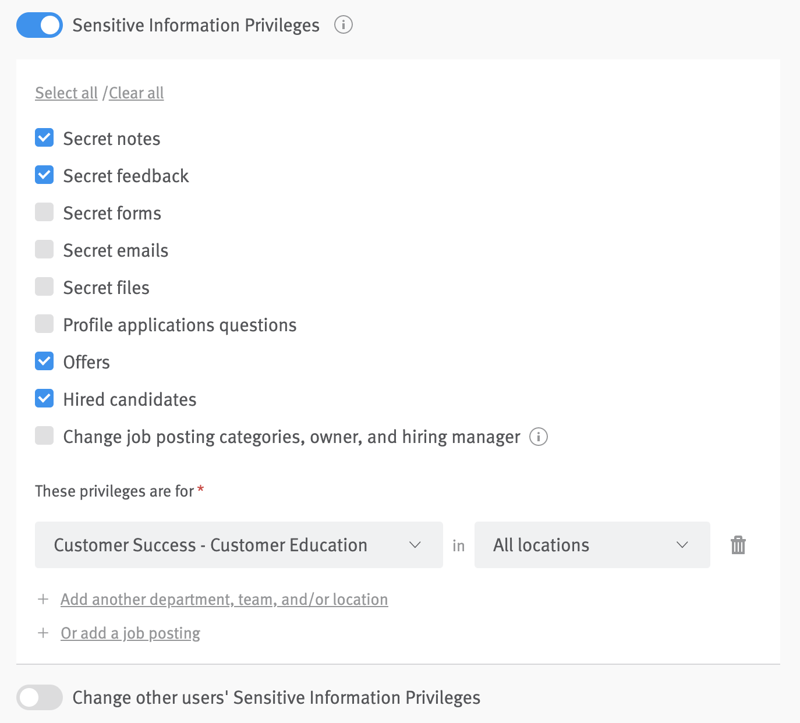This screenshot has height=723, width=800.
Task: Click the Select all link
Action: pos(66,93)
